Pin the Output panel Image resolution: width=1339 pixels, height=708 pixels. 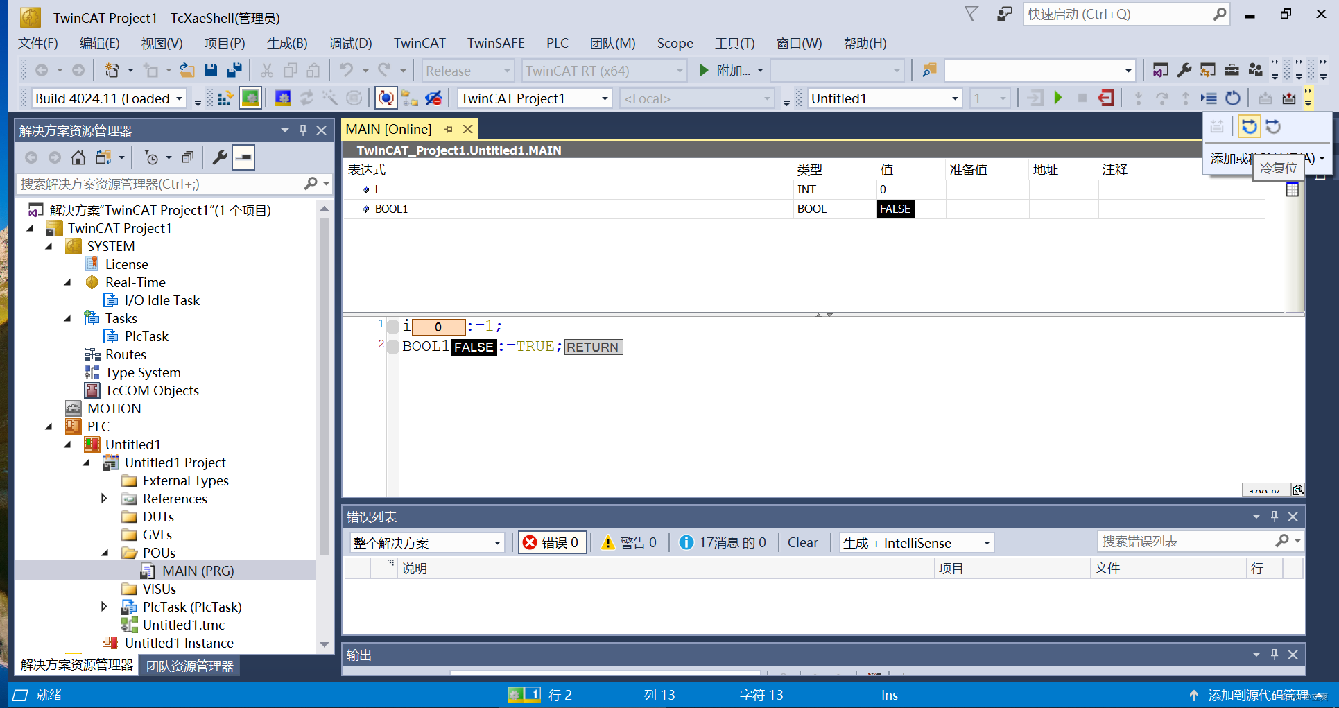click(1275, 655)
